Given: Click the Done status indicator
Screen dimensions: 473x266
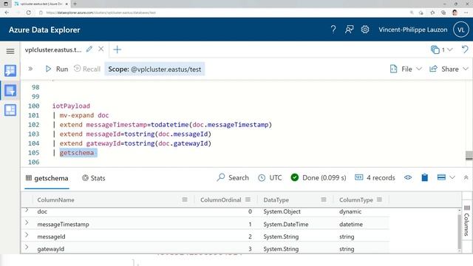Looking at the screenshot, I should (x=319, y=177).
